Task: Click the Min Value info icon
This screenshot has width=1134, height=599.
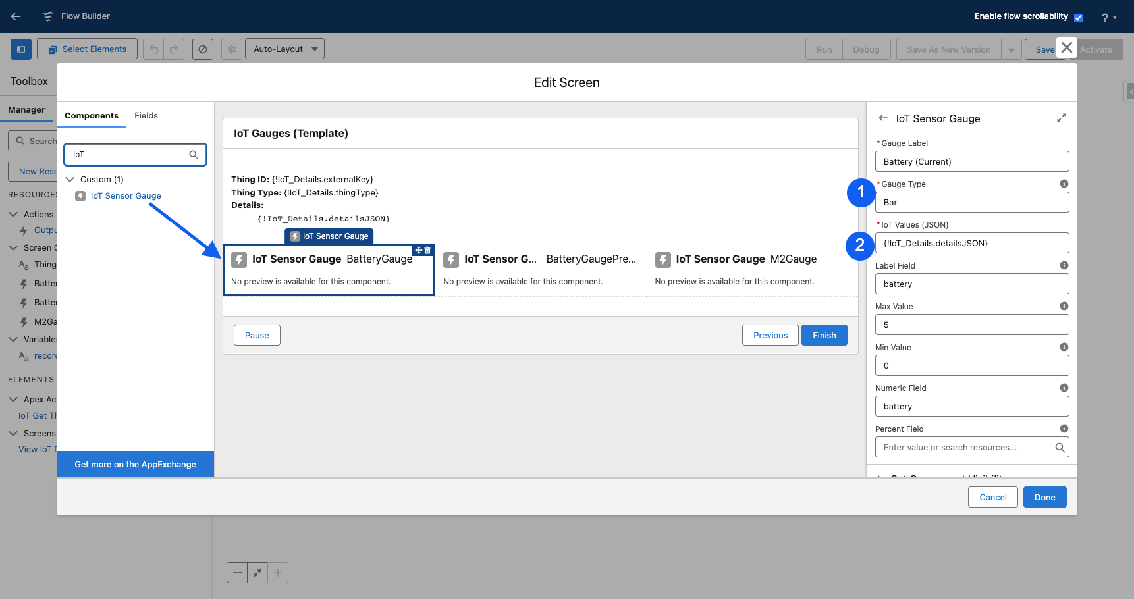Action: (x=1064, y=347)
